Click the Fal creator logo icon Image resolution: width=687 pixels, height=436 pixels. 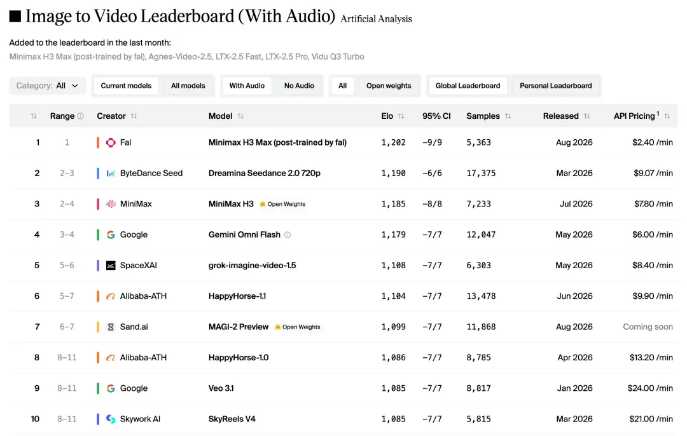(111, 142)
